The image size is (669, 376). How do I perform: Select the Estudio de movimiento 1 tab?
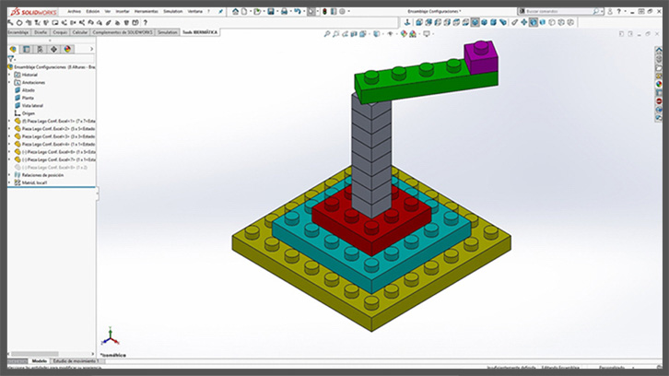[78, 361]
